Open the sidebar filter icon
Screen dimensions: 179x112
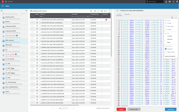(23, 14)
